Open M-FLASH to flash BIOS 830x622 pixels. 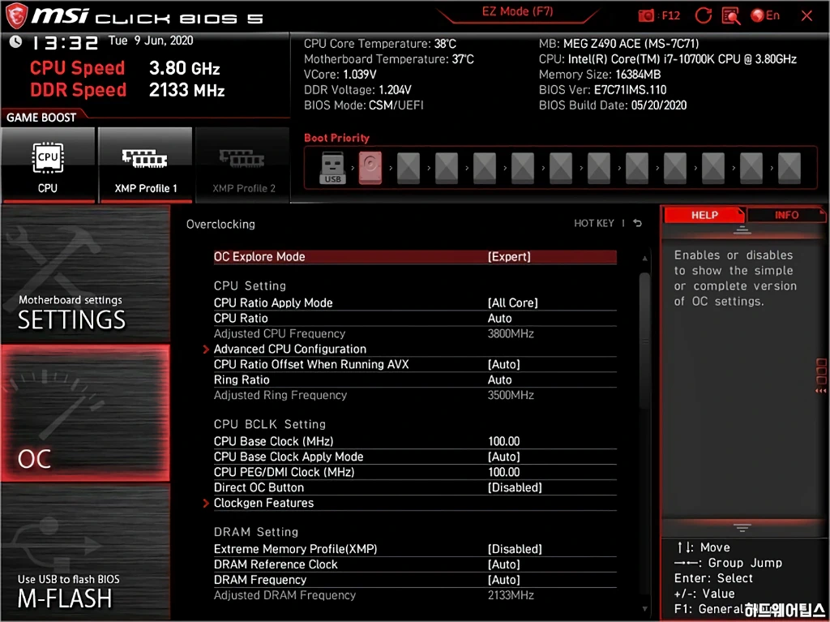(85, 552)
